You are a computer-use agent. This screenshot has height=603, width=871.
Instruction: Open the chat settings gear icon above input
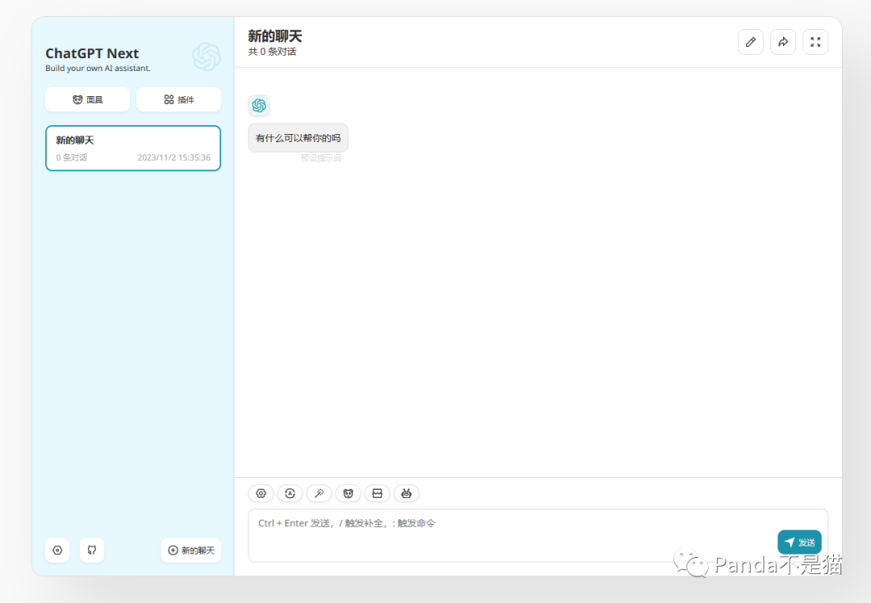pos(260,493)
